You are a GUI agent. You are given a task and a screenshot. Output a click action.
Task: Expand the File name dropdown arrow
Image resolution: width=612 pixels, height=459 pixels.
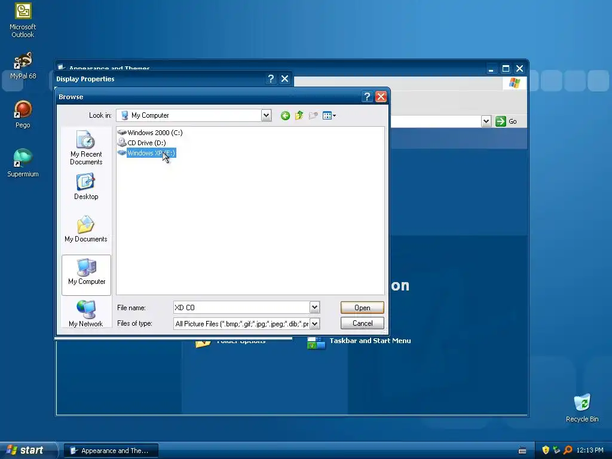point(314,307)
